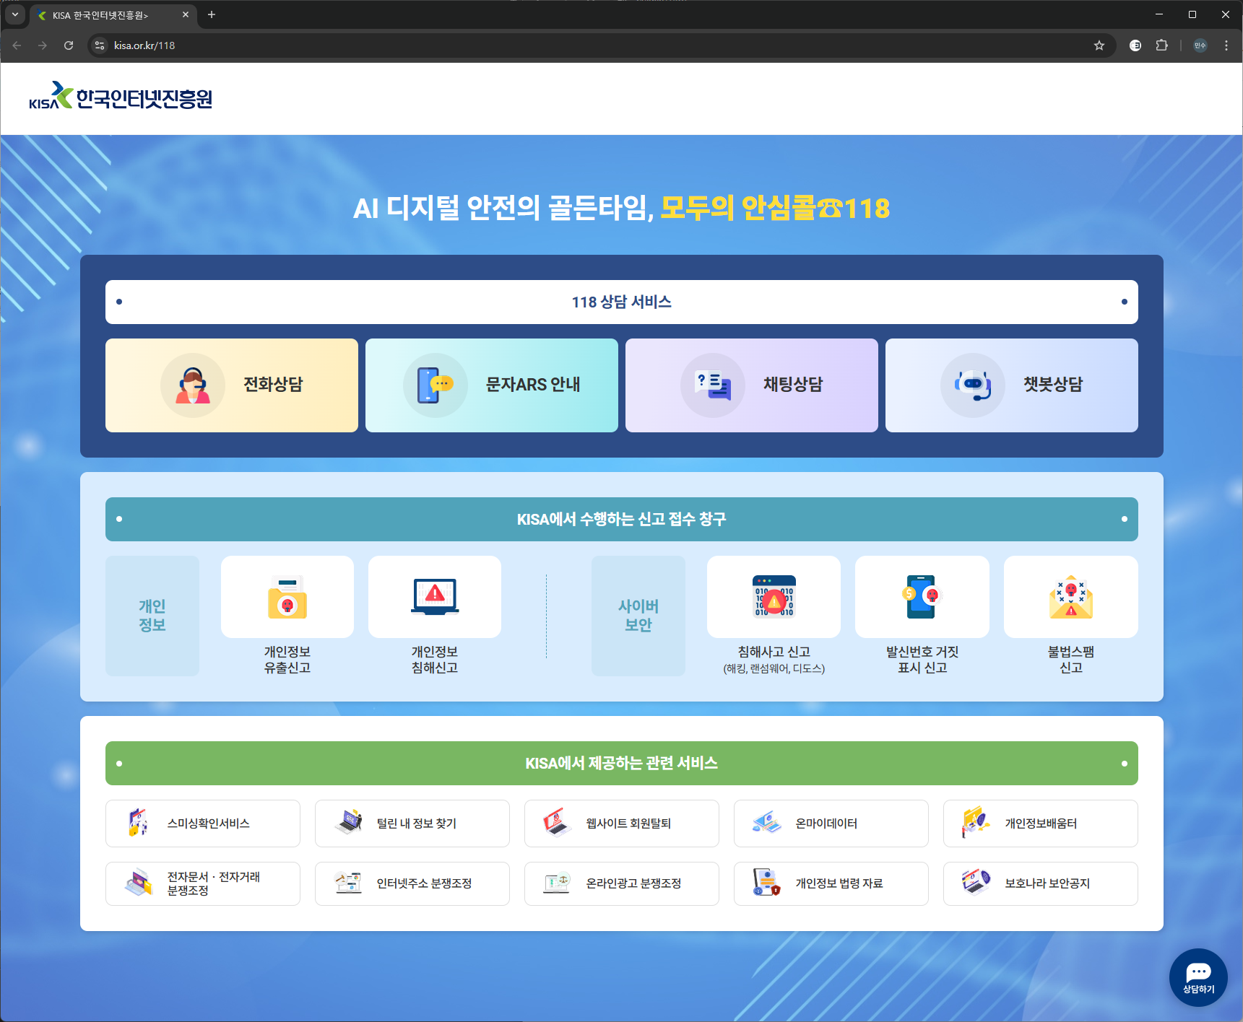Screen dimensions: 1243x1022
Task: Click the chat consultation speech bubbles icon
Action: (713, 385)
